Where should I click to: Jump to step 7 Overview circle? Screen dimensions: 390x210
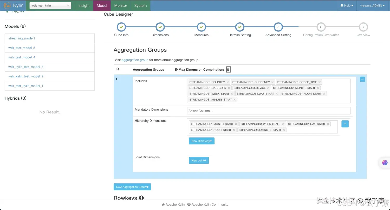click(x=363, y=27)
